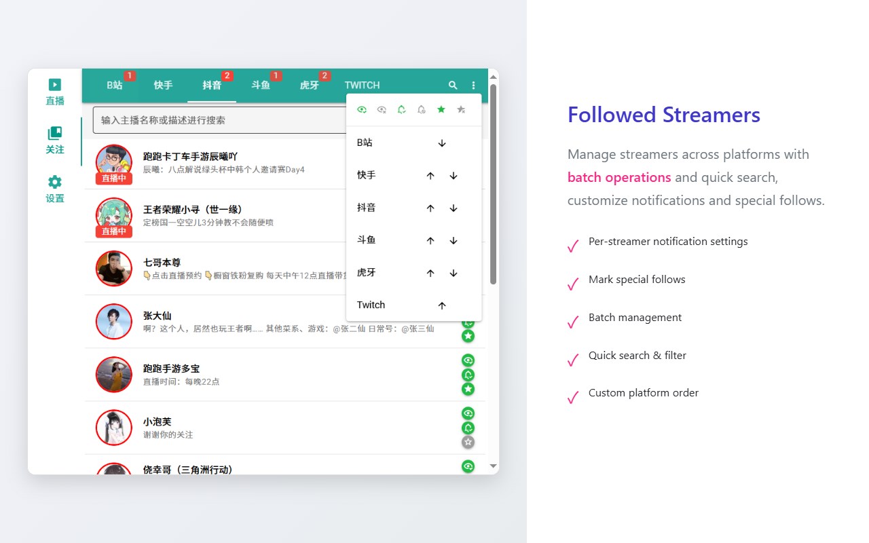Switch to the 虎牙 tab

click(310, 86)
